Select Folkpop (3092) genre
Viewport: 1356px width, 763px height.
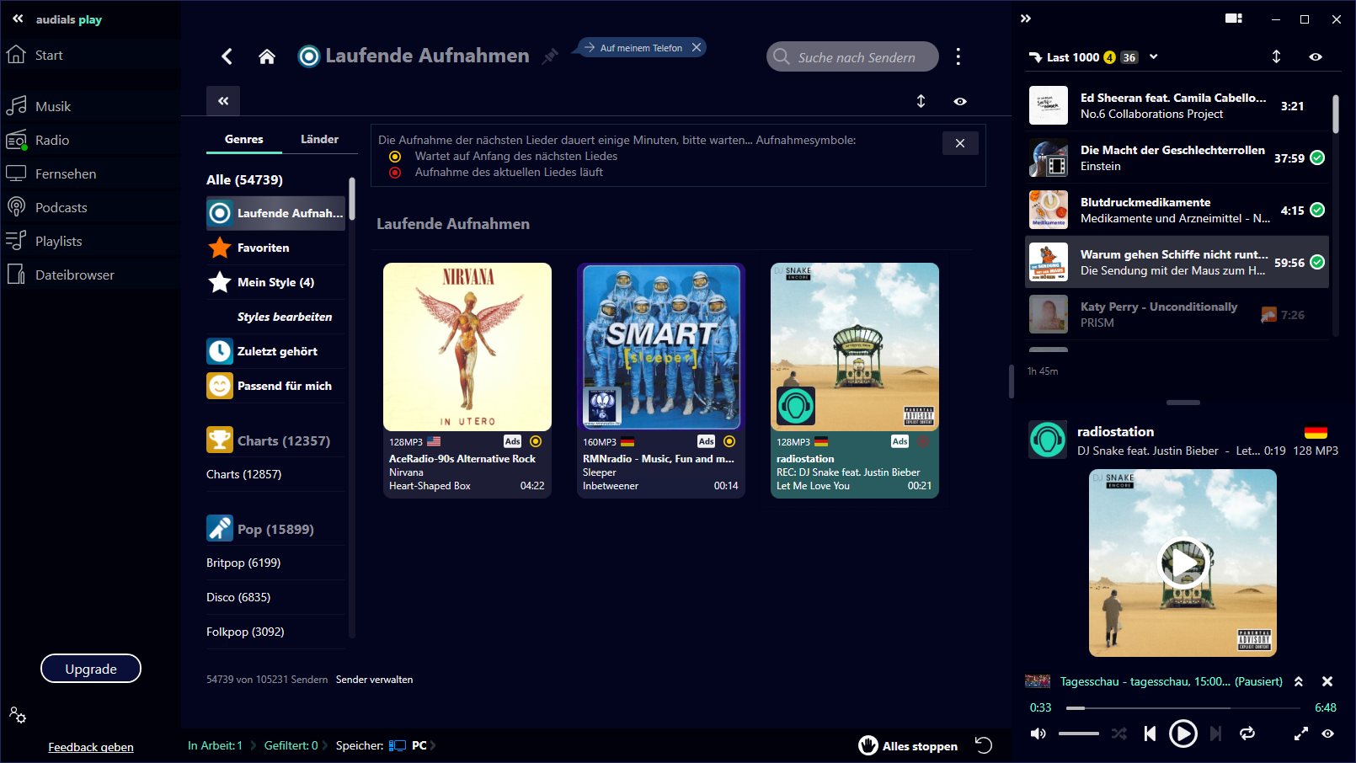point(275,632)
